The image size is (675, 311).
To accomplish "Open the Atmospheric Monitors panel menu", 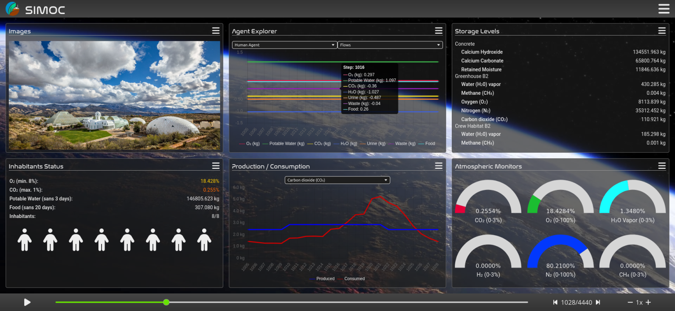I will click(662, 166).
